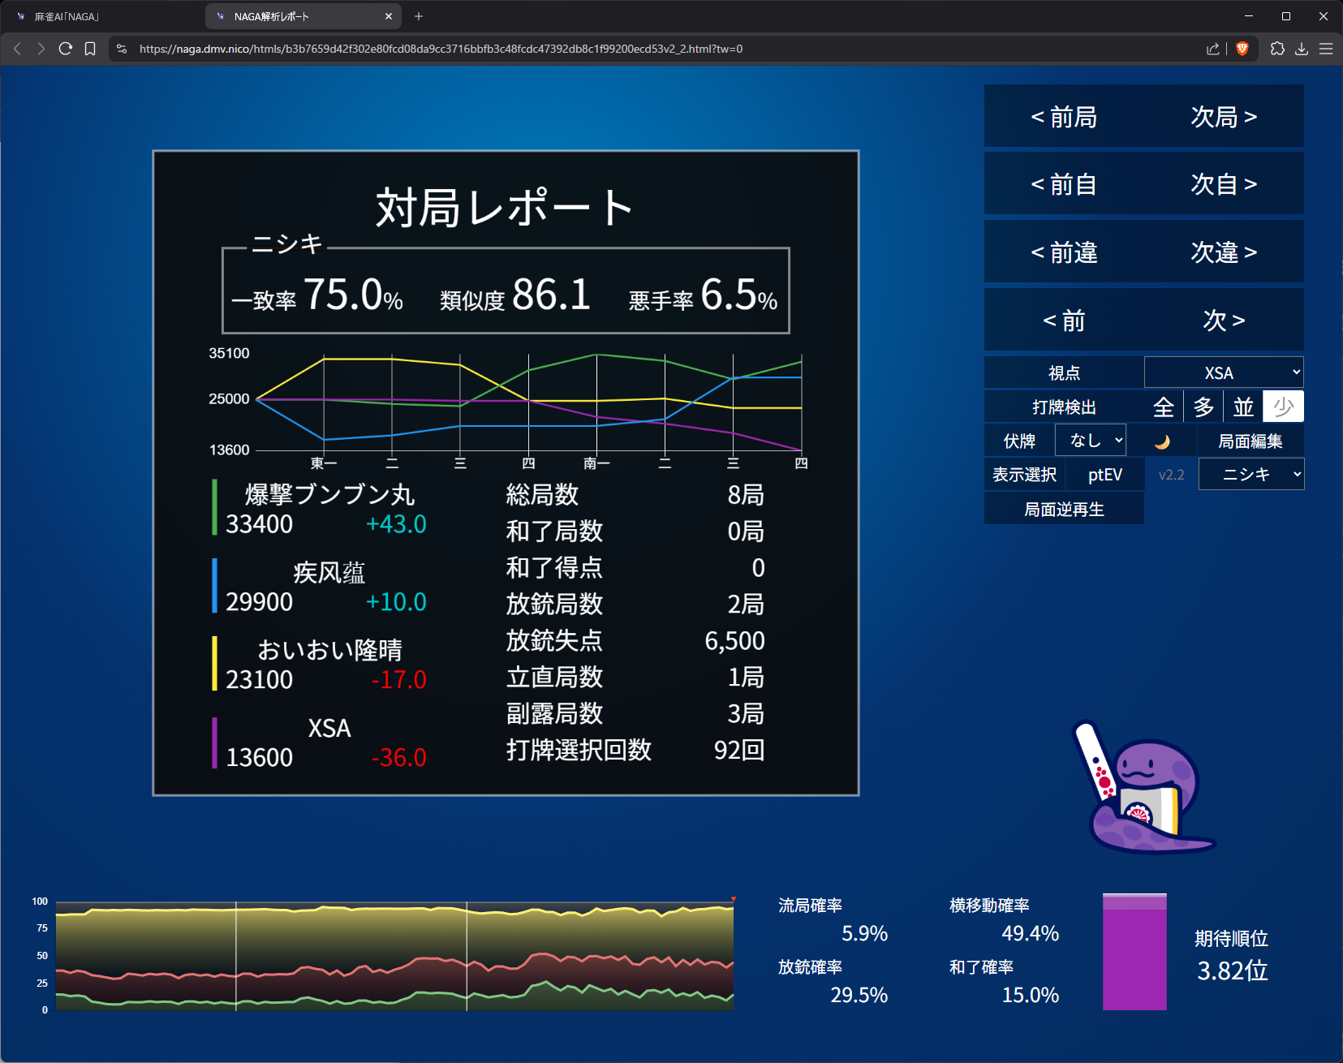Open the extensions puzzle icon
The image size is (1343, 1063).
click(1277, 49)
